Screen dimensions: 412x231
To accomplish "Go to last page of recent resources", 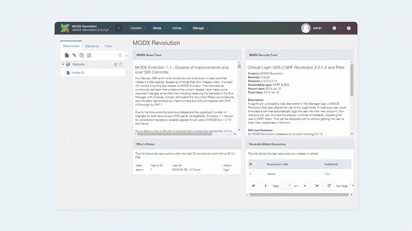I will tap(317, 186).
